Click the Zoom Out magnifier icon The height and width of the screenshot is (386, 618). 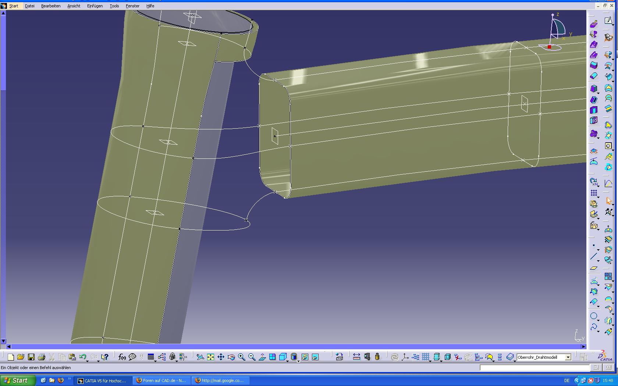[x=252, y=357]
